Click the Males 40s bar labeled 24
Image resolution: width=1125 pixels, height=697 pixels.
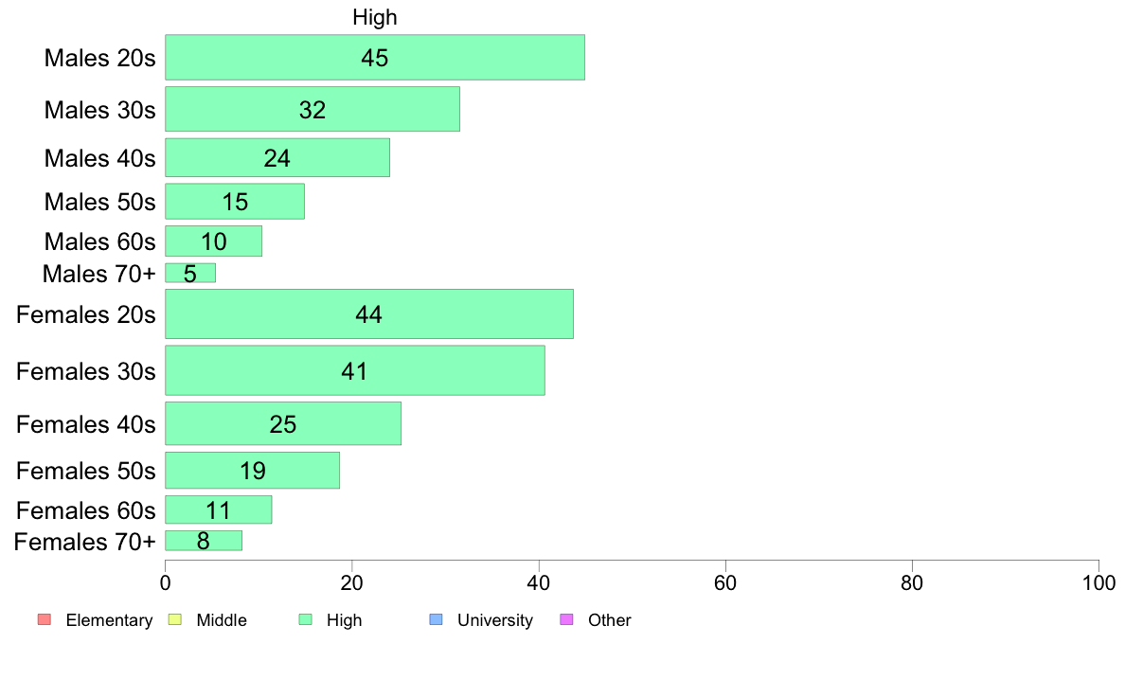277,157
